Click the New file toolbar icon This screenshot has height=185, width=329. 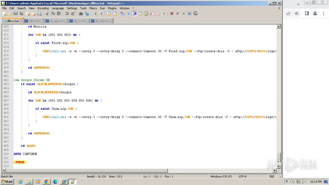click(x=4, y=14)
